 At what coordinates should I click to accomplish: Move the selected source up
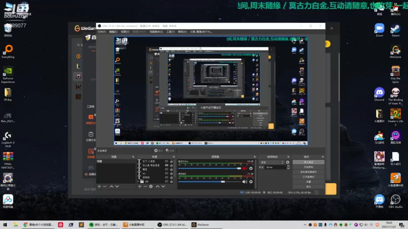pos(158,186)
